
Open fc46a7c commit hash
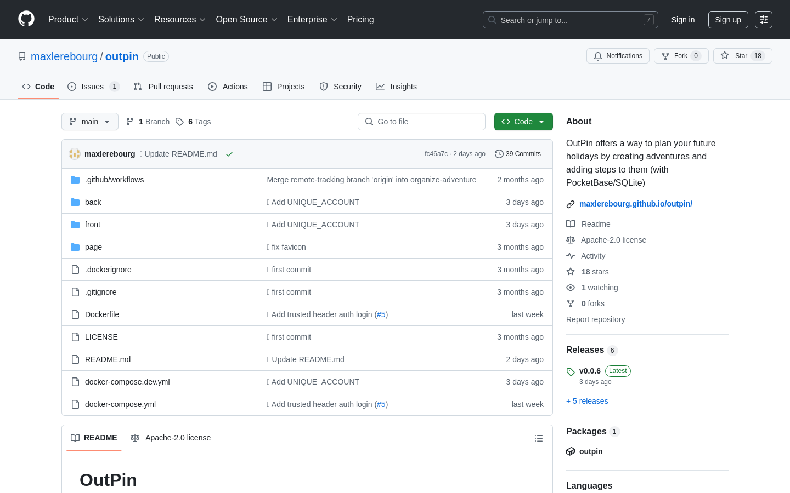[436, 154]
